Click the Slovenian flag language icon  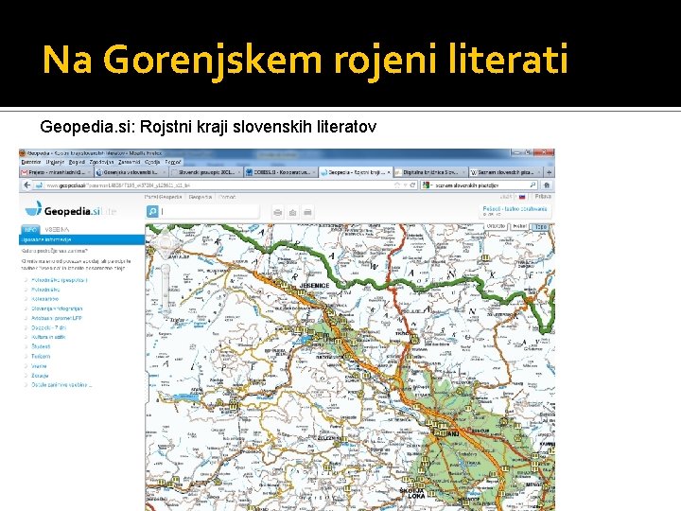pyautogui.click(x=522, y=197)
